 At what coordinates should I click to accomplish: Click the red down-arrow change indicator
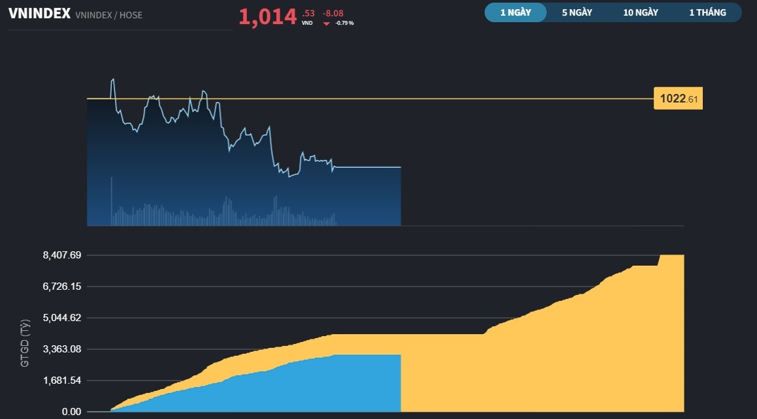[327, 23]
